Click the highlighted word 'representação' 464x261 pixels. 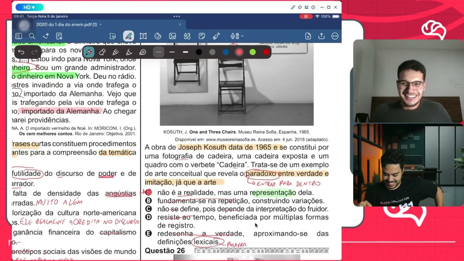coord(273,192)
